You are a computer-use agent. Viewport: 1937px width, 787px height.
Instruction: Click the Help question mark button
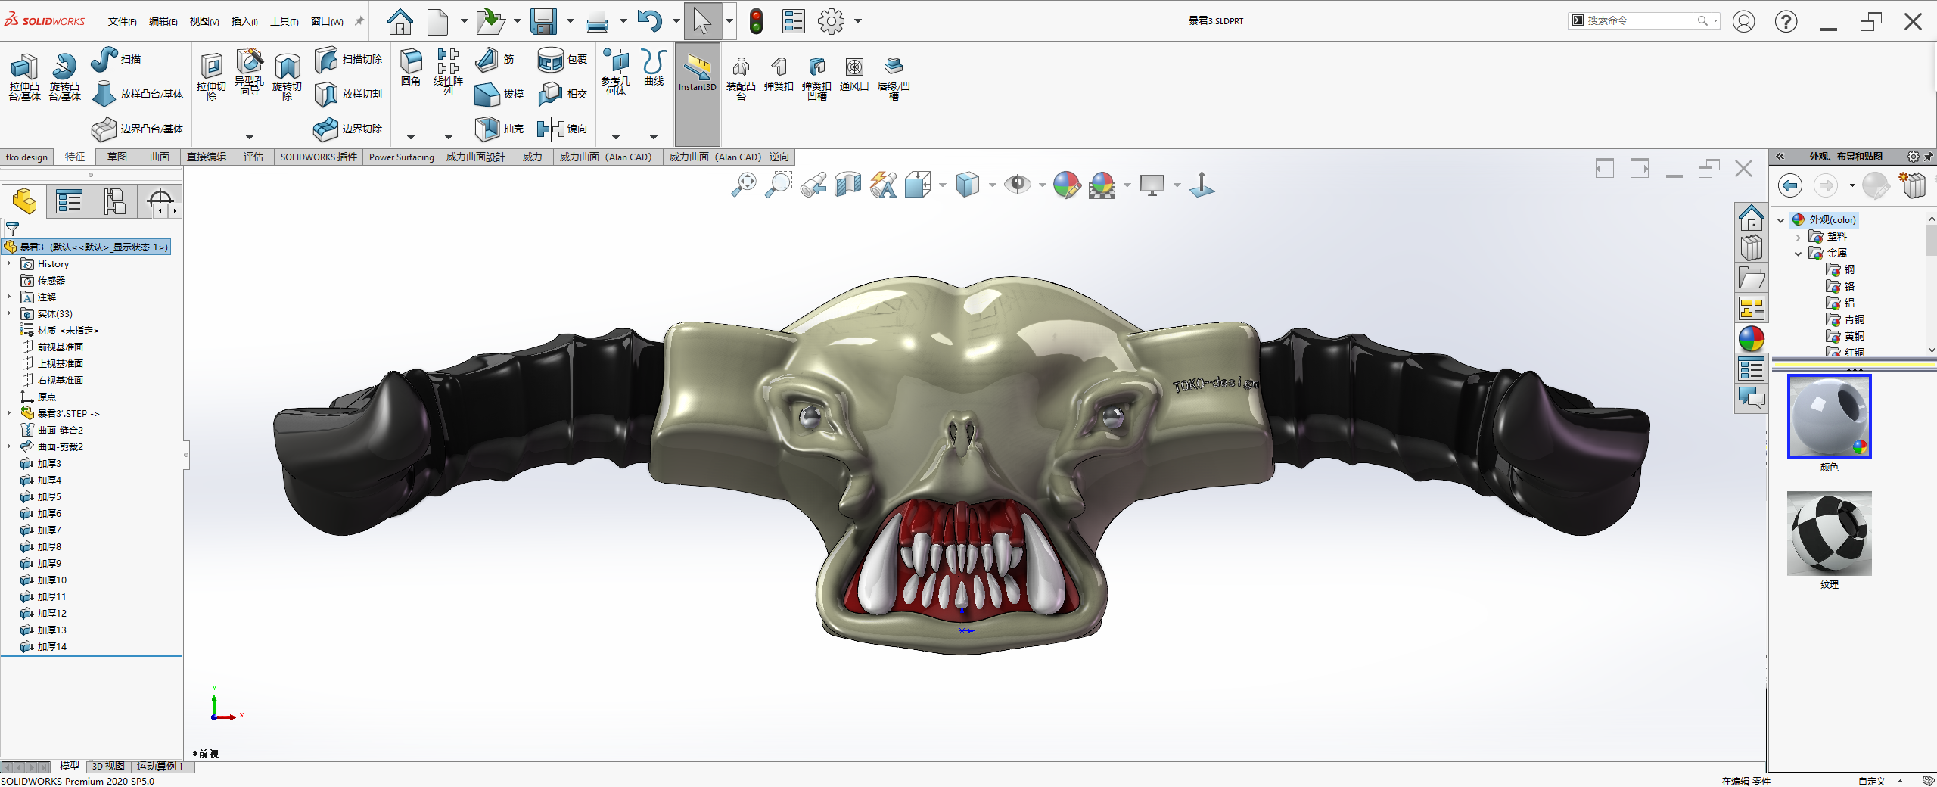click(x=1786, y=21)
